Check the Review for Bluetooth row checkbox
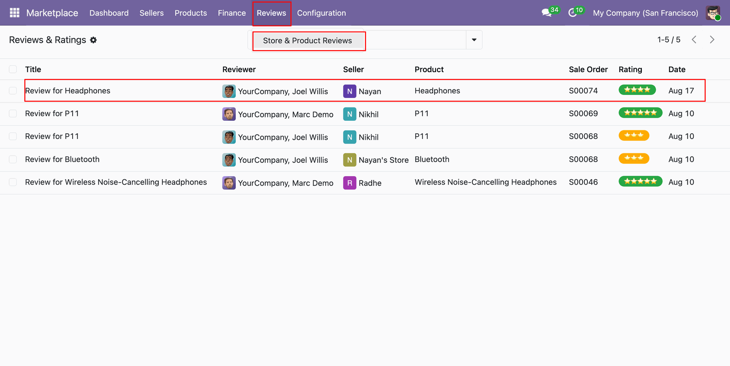 pos(13,159)
